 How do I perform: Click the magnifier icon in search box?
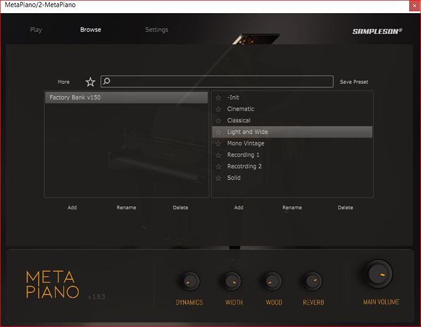107,81
